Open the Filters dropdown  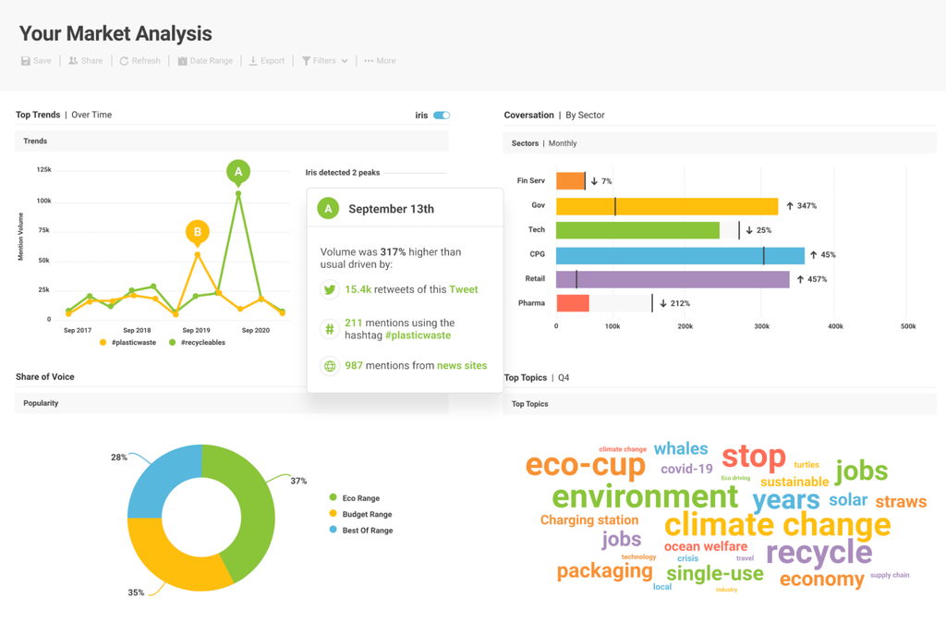point(324,61)
